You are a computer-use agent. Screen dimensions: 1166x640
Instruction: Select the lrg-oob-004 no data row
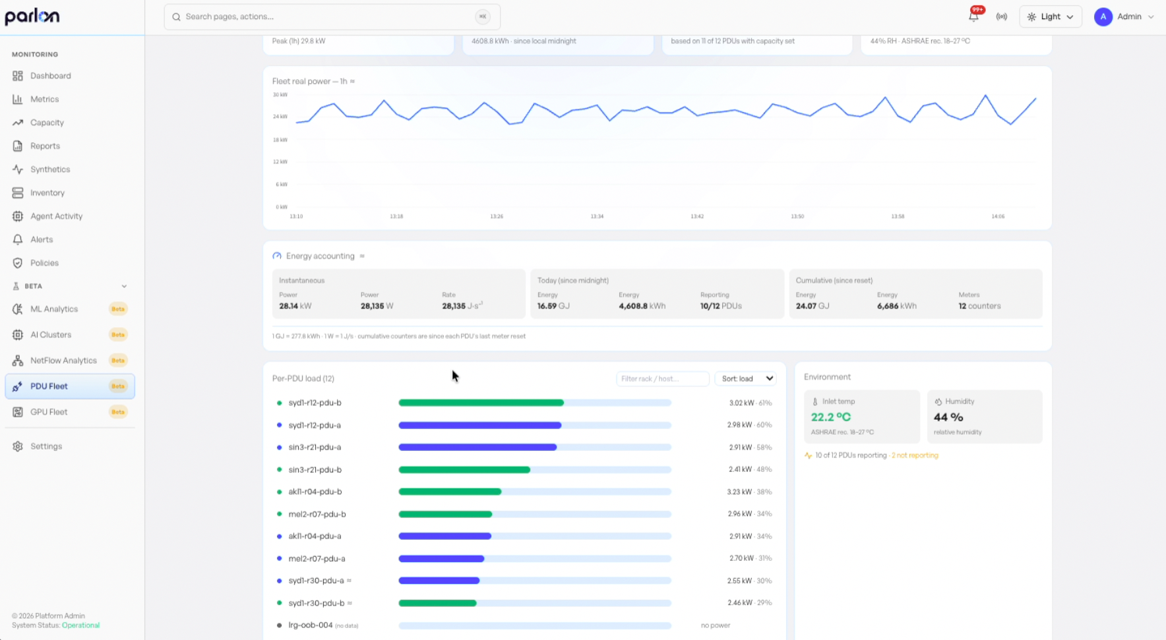point(524,625)
